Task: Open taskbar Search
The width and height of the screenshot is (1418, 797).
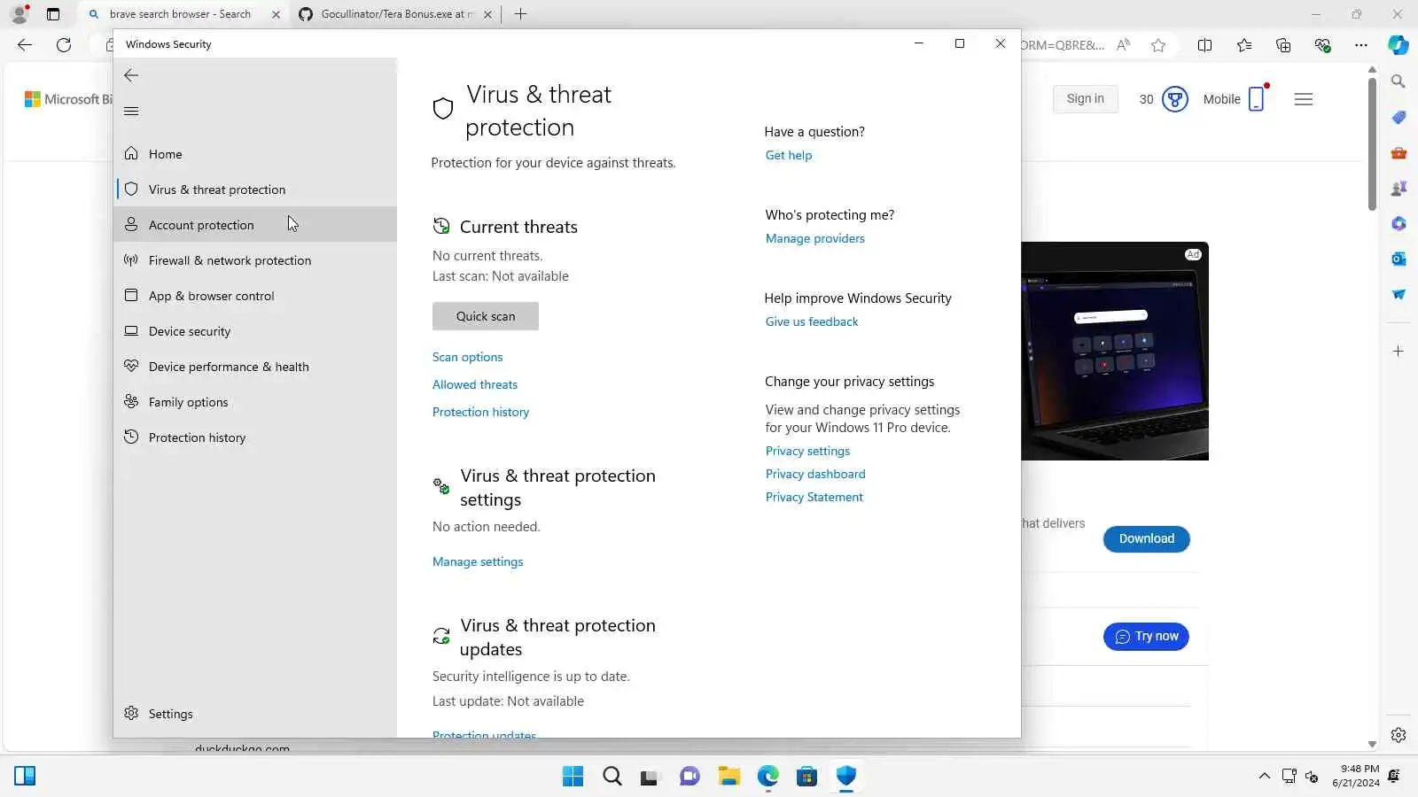Action: [x=612, y=777]
